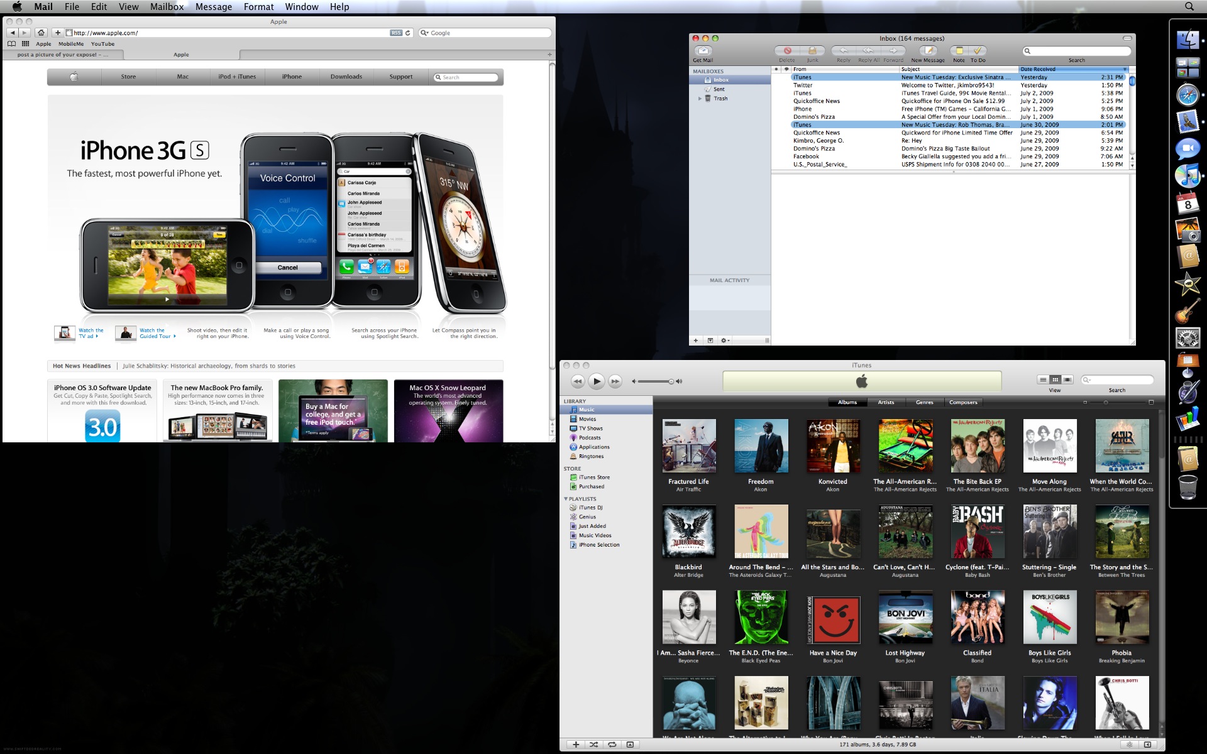Click RSS button in Safari address bar
This screenshot has width=1207, height=754.
[396, 33]
